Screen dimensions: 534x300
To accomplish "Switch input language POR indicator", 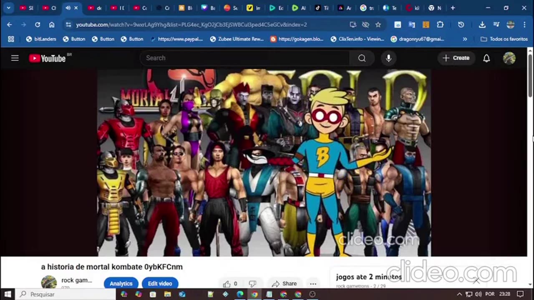I will pos(490,294).
